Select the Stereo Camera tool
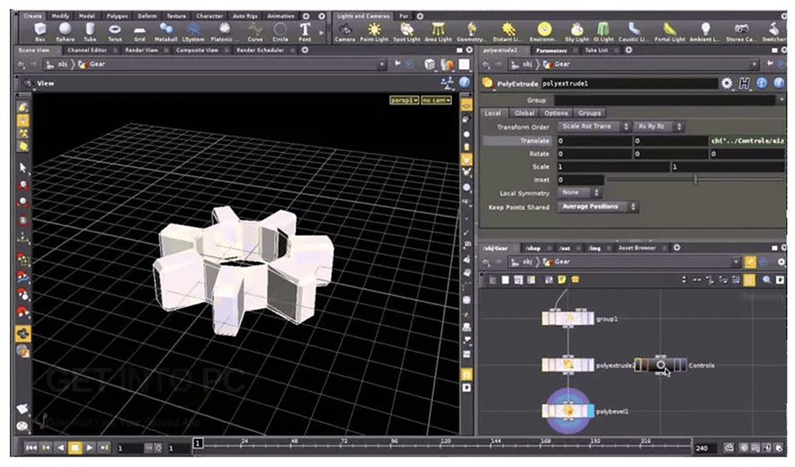The image size is (795, 467). point(741,32)
